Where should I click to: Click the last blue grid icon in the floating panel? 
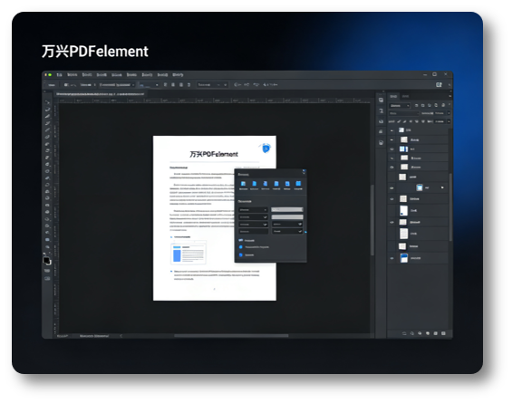pyautogui.click(x=298, y=184)
